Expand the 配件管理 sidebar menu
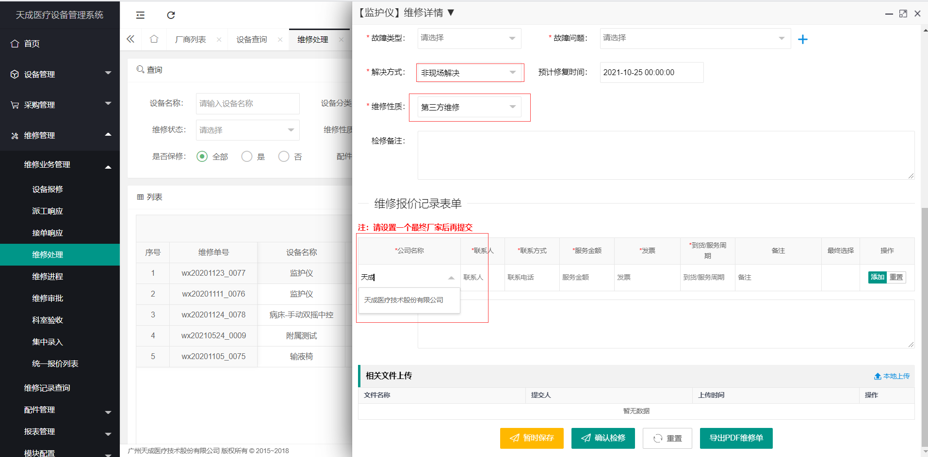Screen dimensions: 928x457 108,412
